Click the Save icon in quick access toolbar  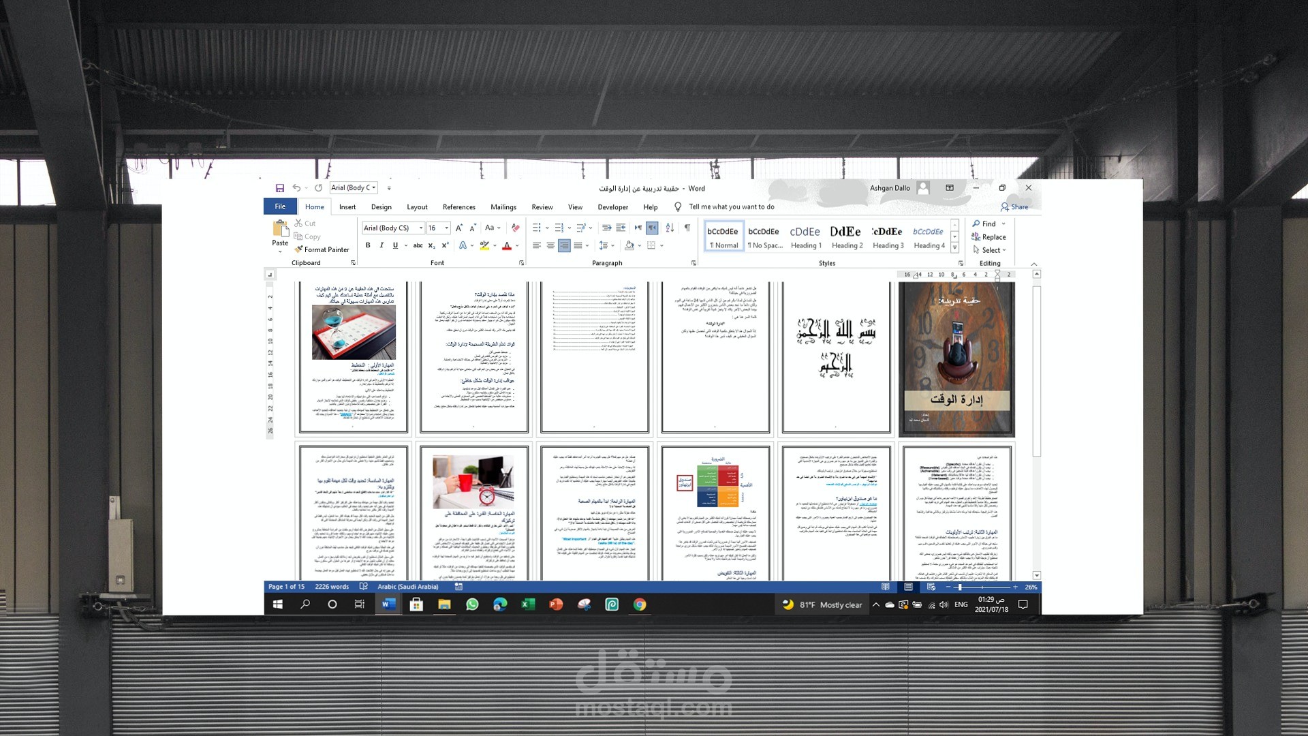point(279,188)
